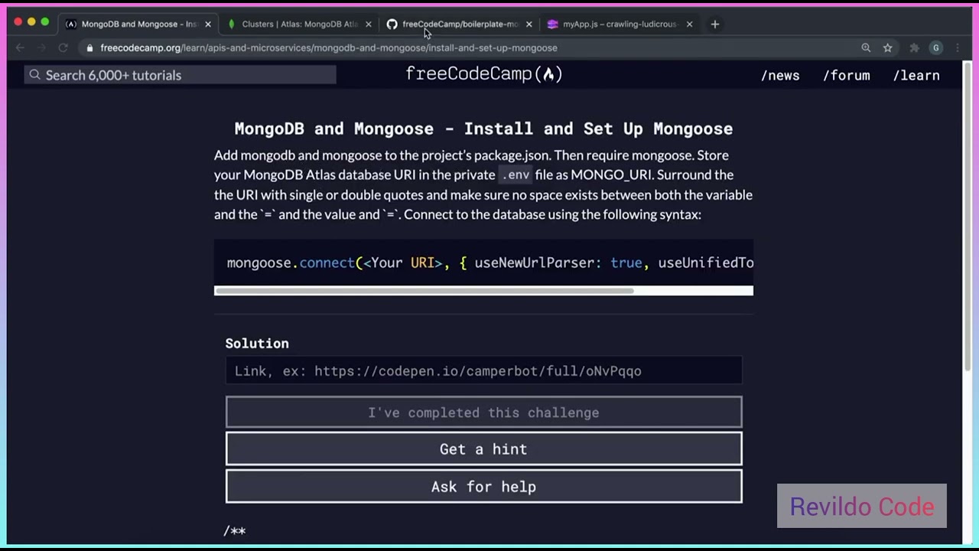Click the freeCodeCamp logo in the header
The width and height of the screenshot is (979, 551).
pos(483,74)
